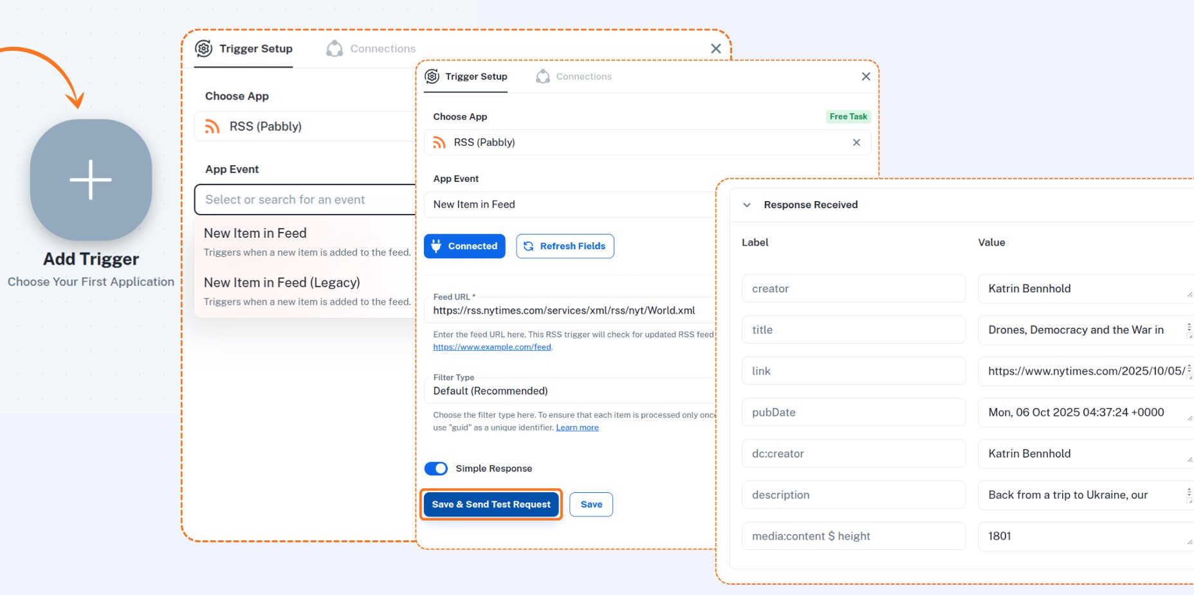The image size is (1194, 595).
Task: Select New Item in Feed (Legacy) event
Action: [282, 283]
